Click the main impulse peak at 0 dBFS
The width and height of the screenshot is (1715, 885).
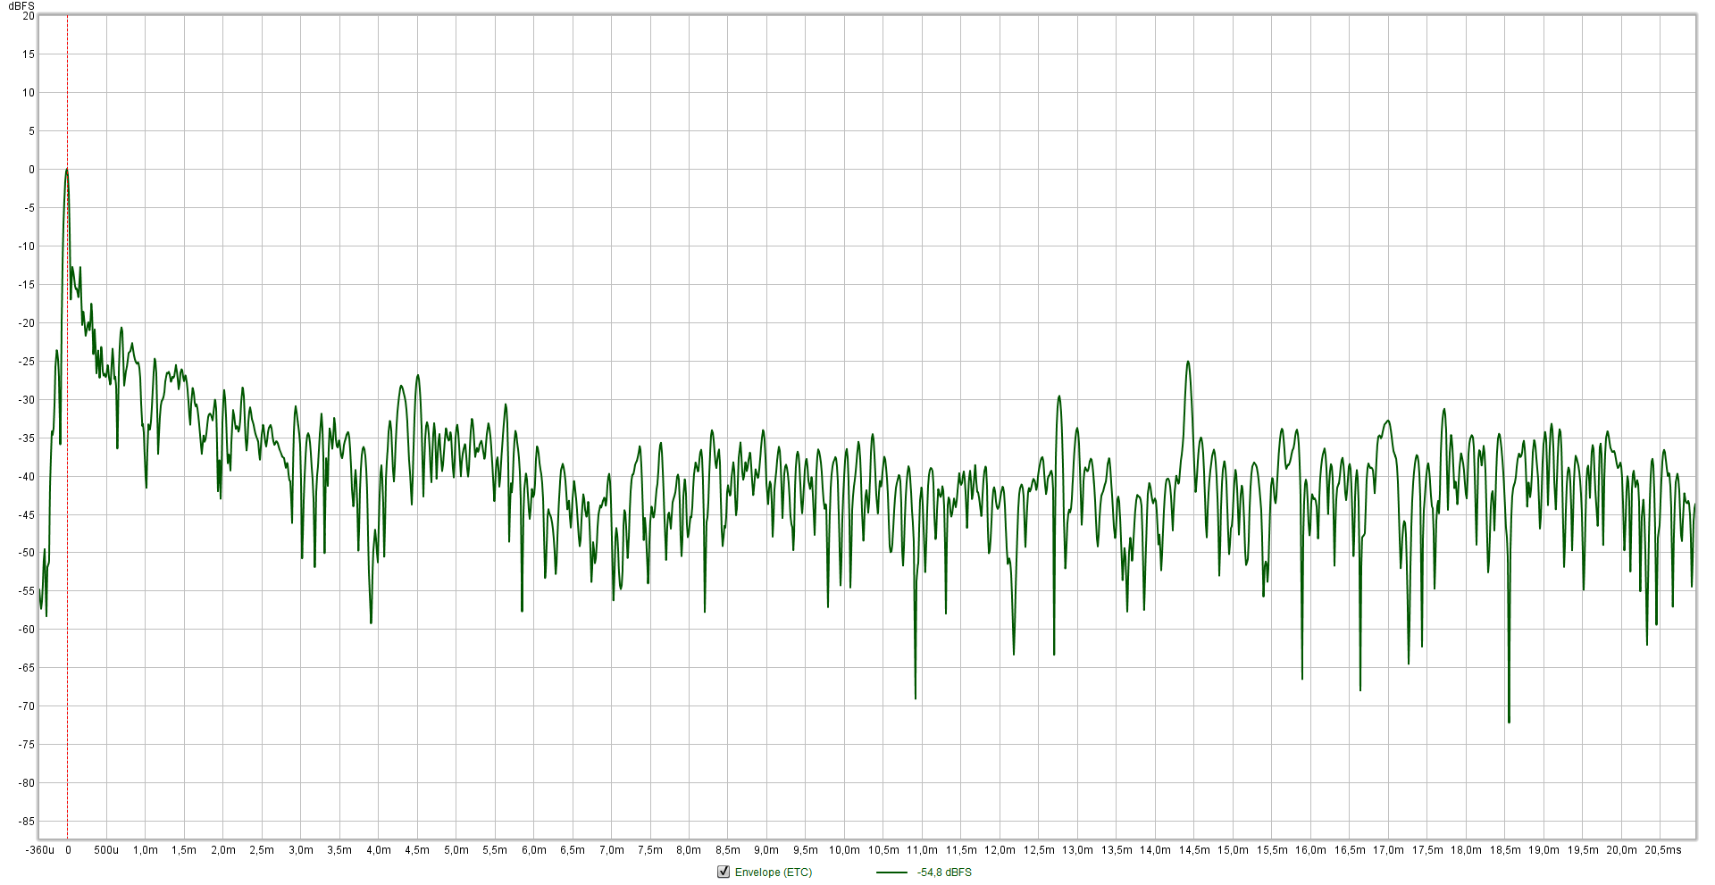coord(67,170)
